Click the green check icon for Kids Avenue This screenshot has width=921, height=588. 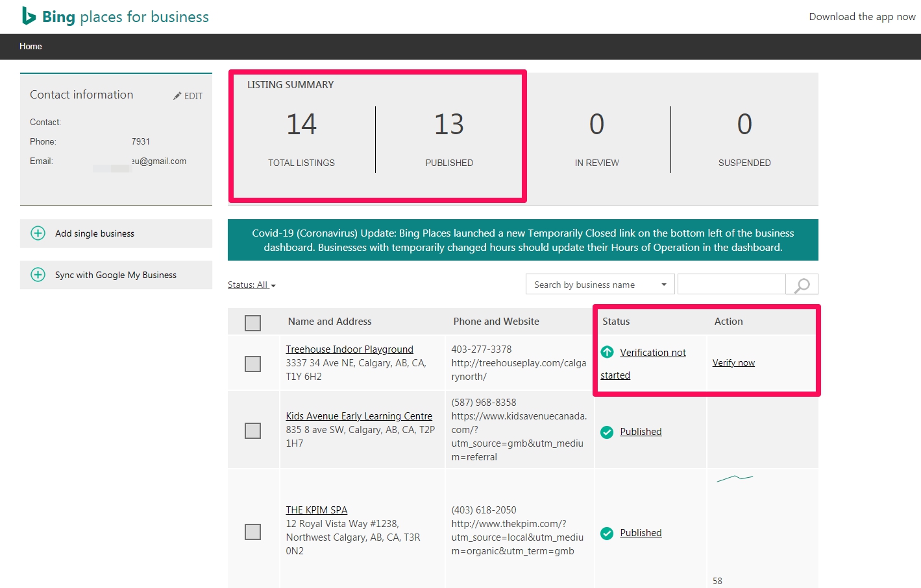point(607,432)
